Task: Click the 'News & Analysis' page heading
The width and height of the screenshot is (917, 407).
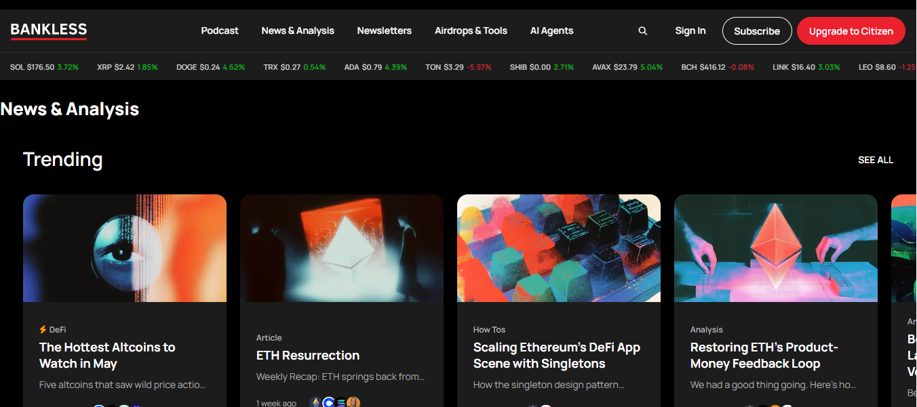Action: coord(70,109)
